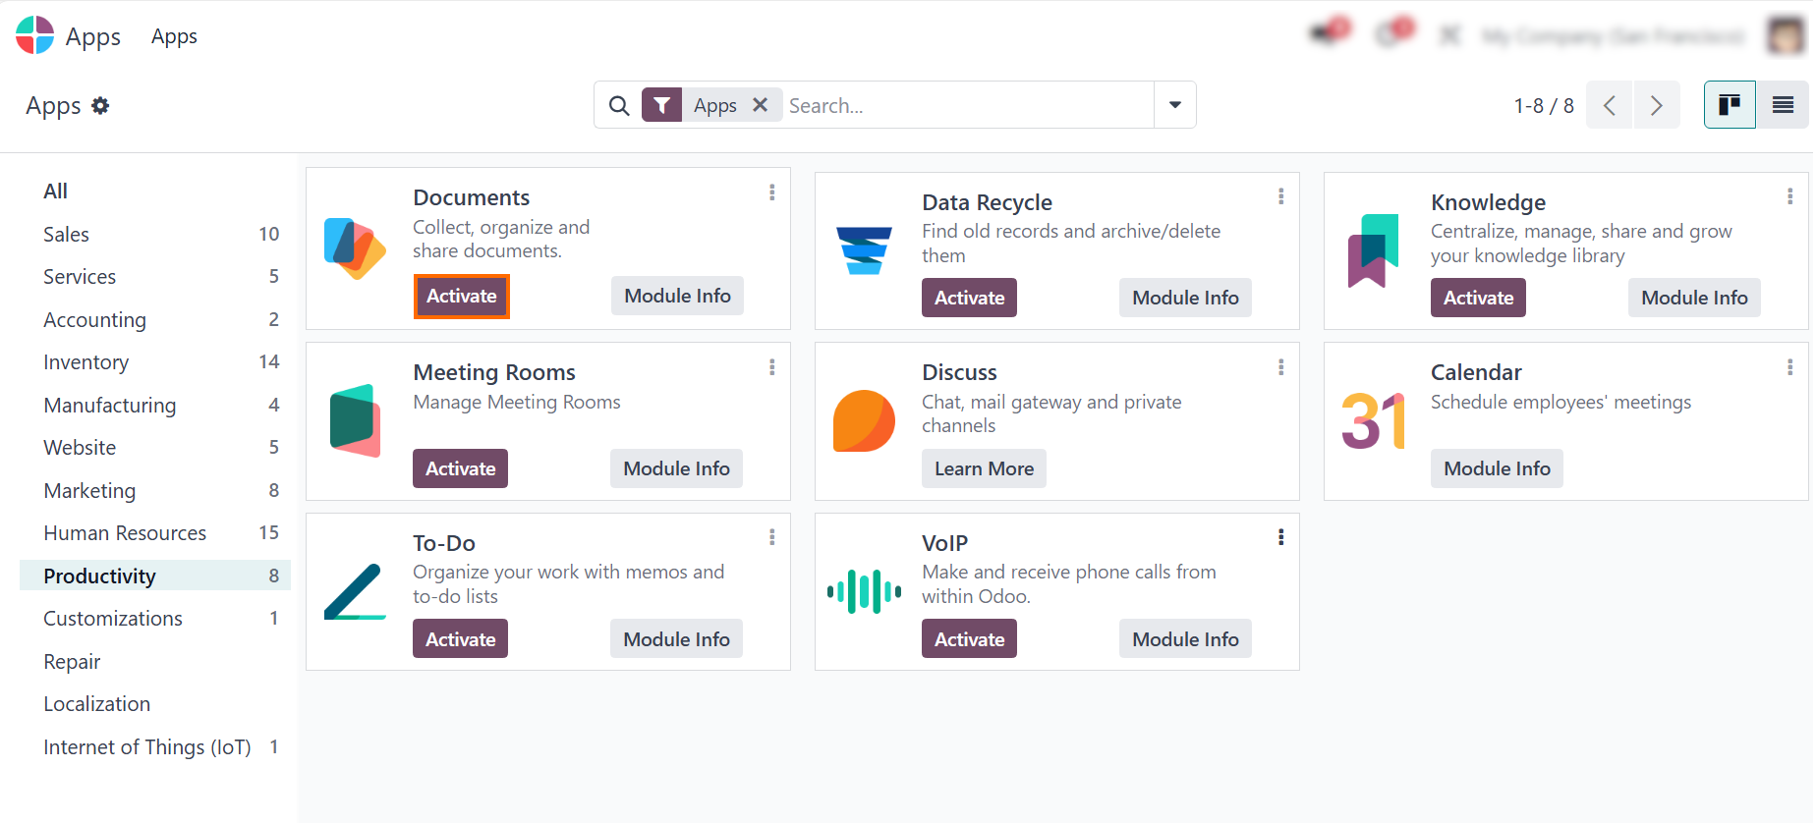
Task: Open Data Recycle card options menu
Action: 1281,196
